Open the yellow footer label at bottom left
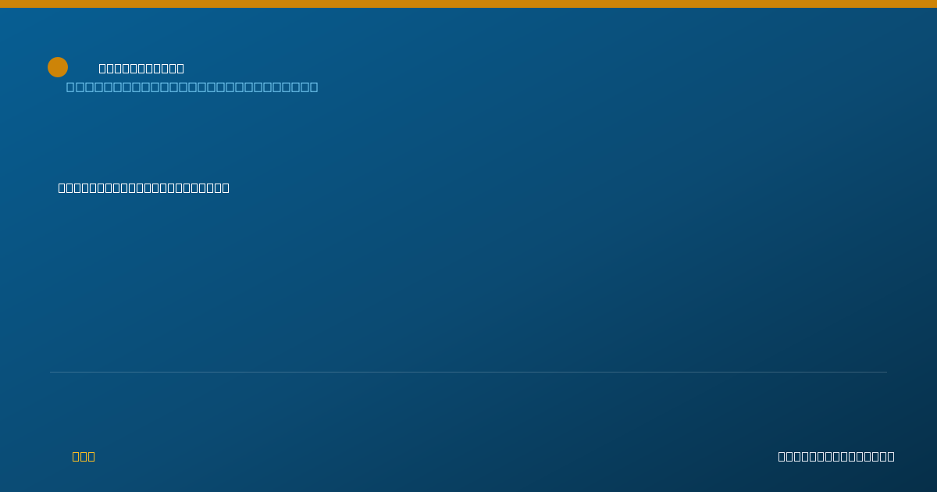 pos(84,456)
